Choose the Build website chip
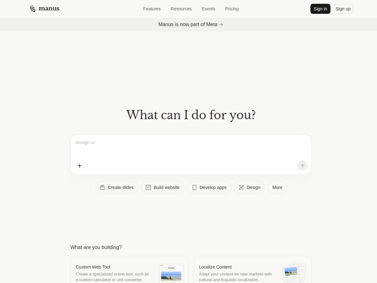The height and width of the screenshot is (283, 377). tap(162, 187)
